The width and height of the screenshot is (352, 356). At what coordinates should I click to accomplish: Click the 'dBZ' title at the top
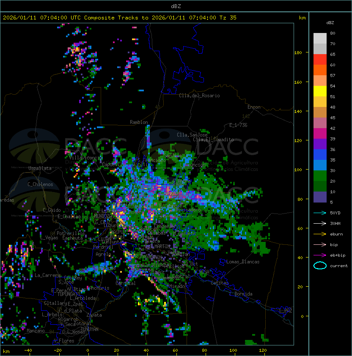coord(176,6)
